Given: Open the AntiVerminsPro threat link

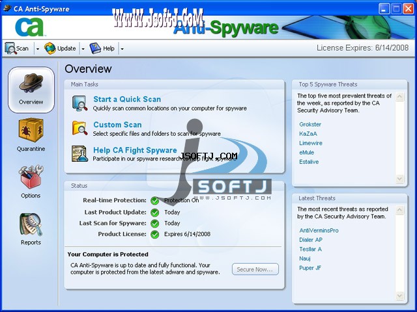Looking at the screenshot, I should pos(319,230).
